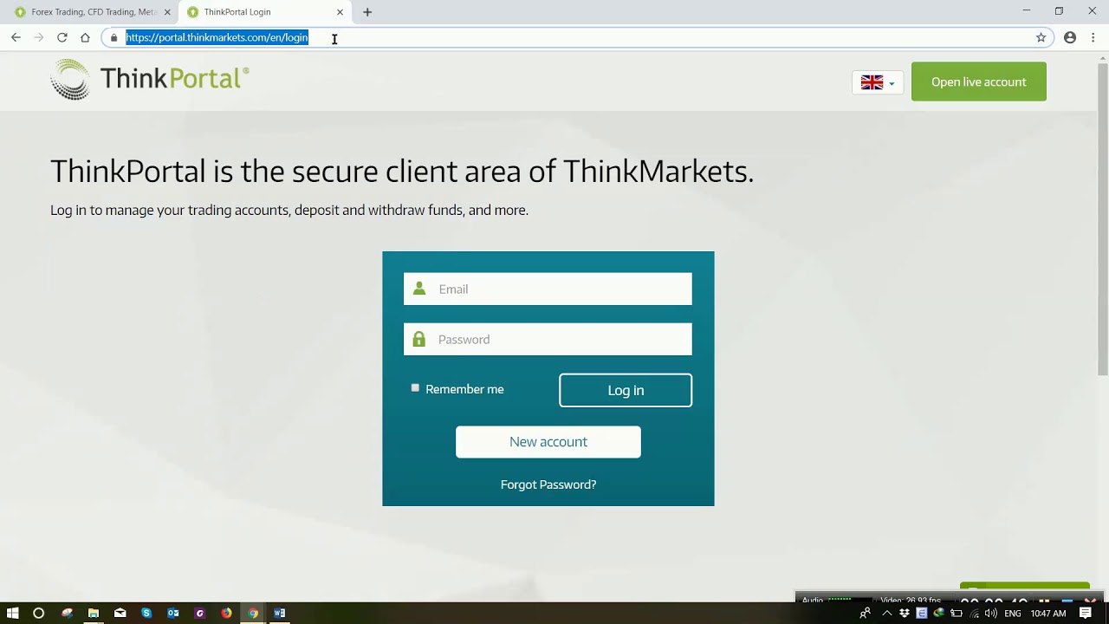Open Word from the taskbar
1109x624 pixels.
[x=280, y=613]
